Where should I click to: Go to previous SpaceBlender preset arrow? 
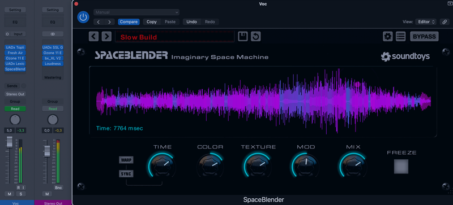pyautogui.click(x=93, y=37)
